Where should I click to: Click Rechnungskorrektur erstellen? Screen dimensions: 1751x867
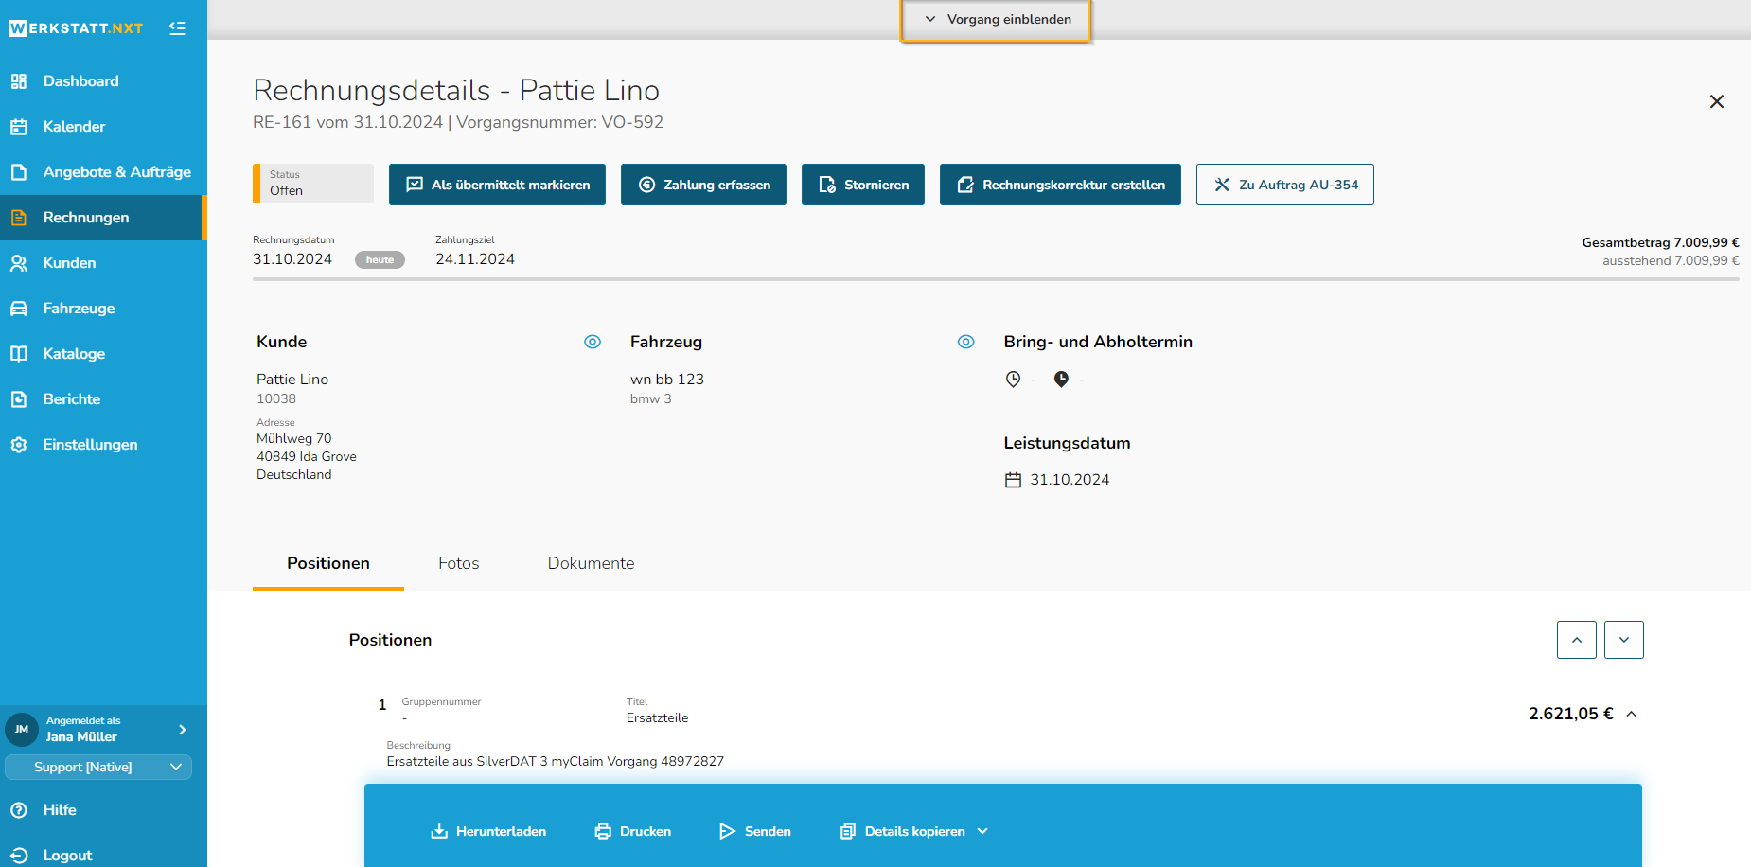[1060, 185]
